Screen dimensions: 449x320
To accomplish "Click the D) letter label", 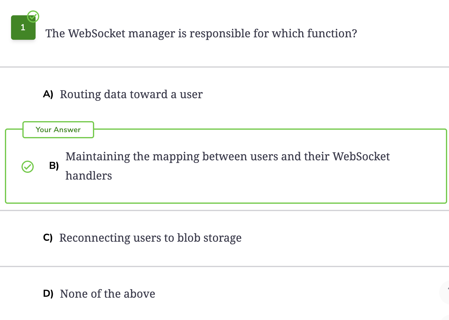I will click(48, 294).
